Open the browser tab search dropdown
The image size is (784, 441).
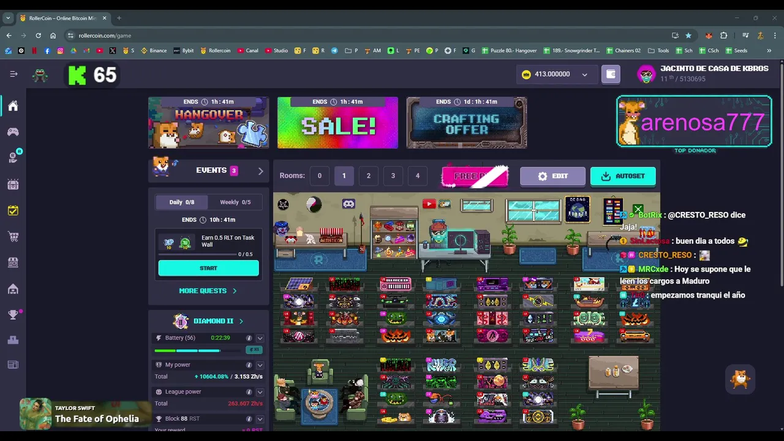point(8,18)
